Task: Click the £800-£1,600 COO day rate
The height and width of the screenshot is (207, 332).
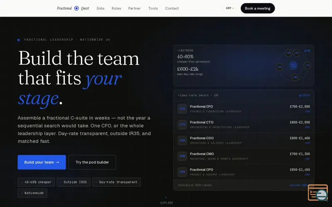Action: (300, 138)
